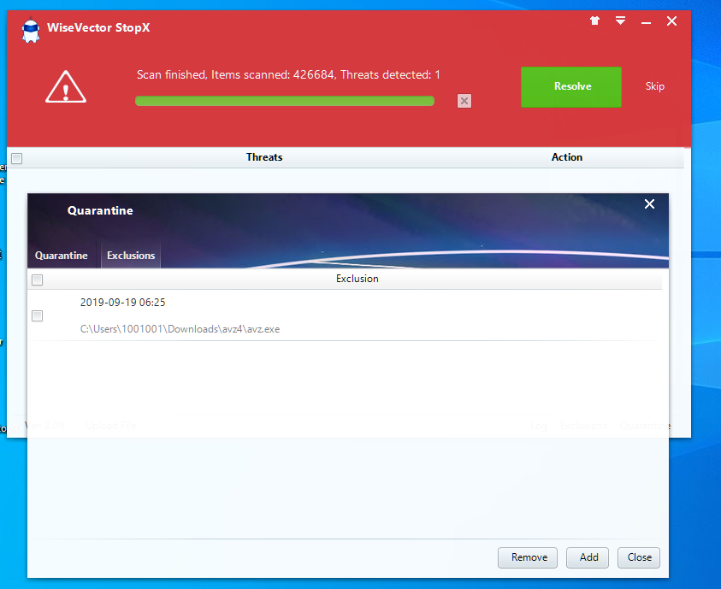This screenshot has height=589, width=721.
Task: Click the green scan progress bar
Action: (285, 101)
